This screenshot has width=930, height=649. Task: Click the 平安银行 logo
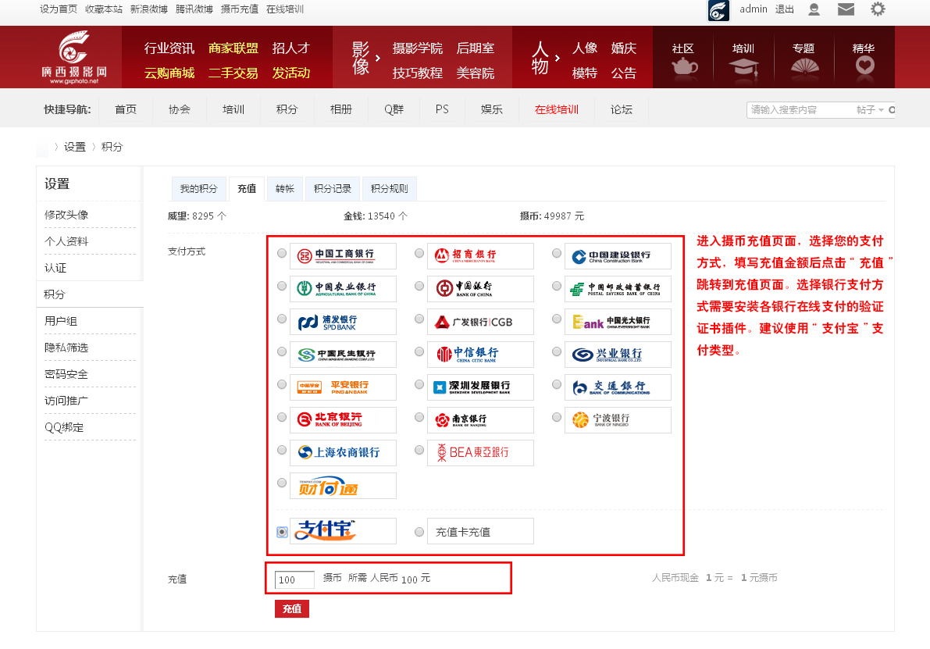point(343,387)
